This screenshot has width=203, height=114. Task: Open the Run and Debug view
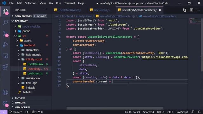[5, 45]
